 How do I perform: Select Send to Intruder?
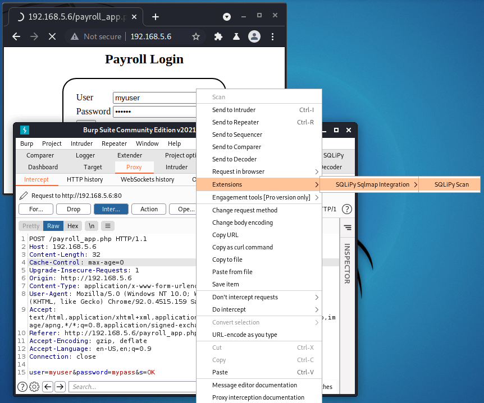(x=259, y=110)
